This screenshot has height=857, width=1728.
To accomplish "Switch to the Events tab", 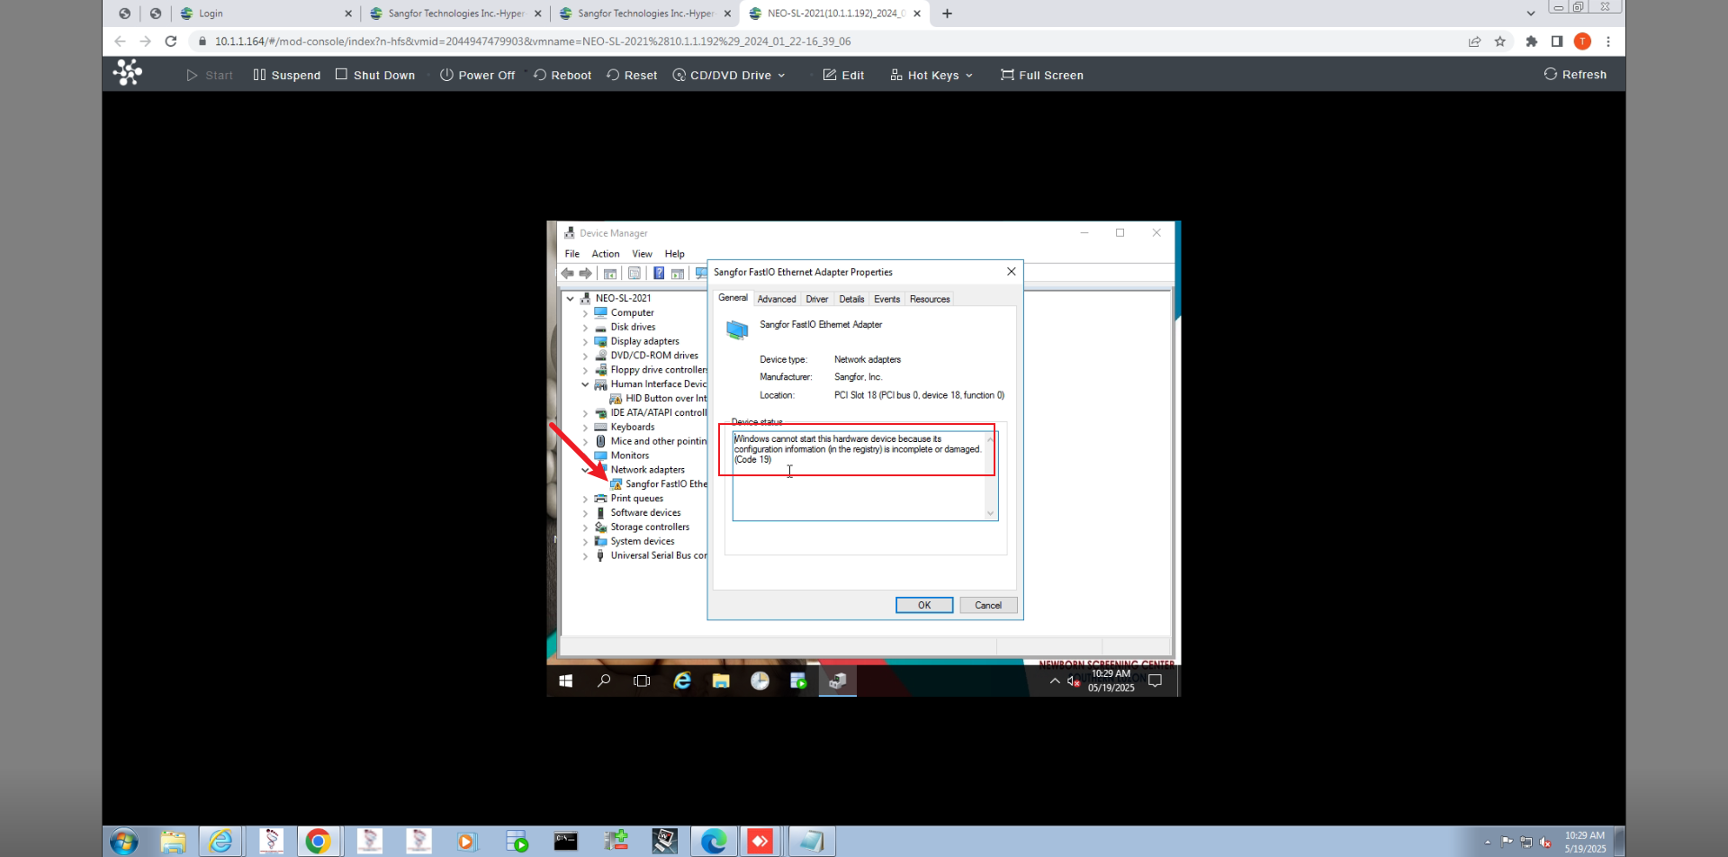I will [x=886, y=299].
